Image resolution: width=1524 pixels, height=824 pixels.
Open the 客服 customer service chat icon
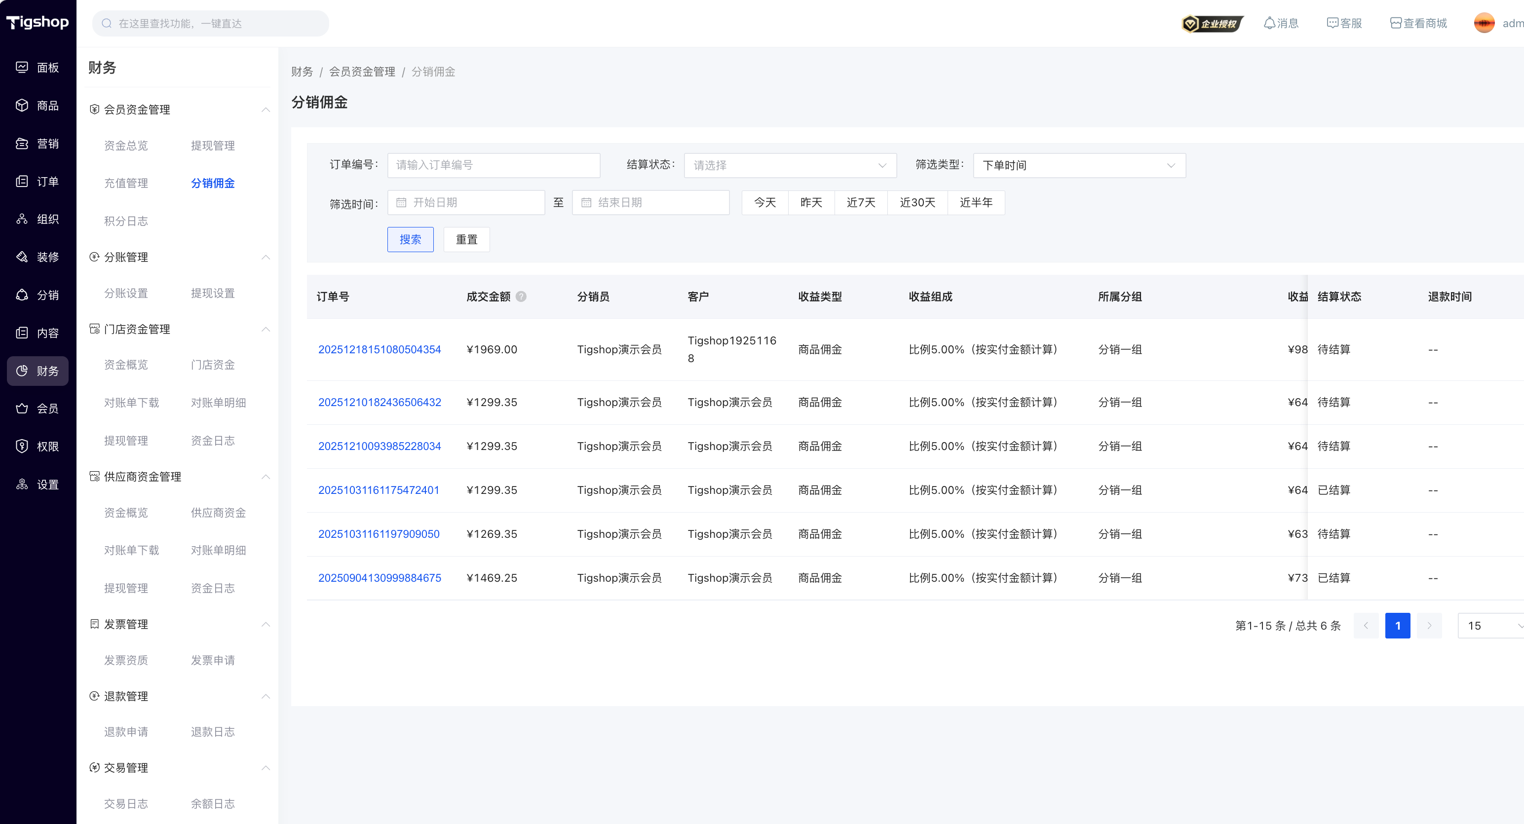pyautogui.click(x=1333, y=23)
